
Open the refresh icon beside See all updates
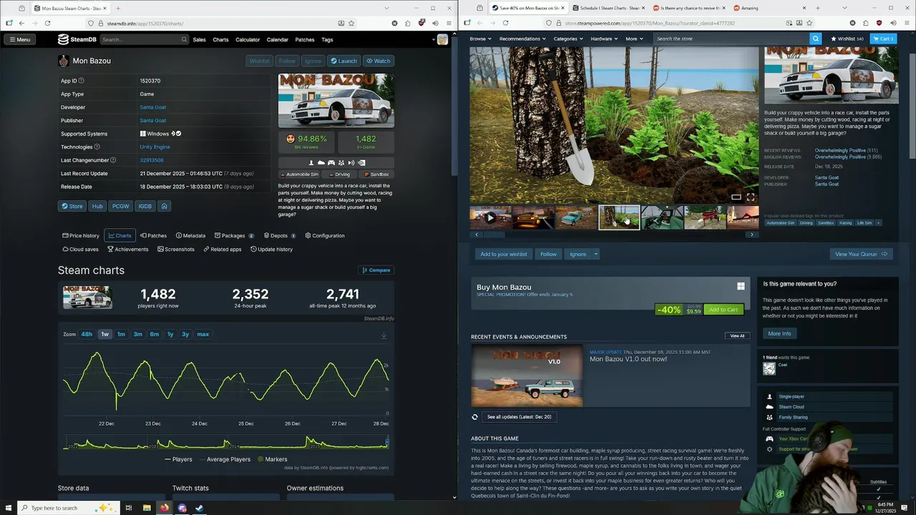click(474, 417)
